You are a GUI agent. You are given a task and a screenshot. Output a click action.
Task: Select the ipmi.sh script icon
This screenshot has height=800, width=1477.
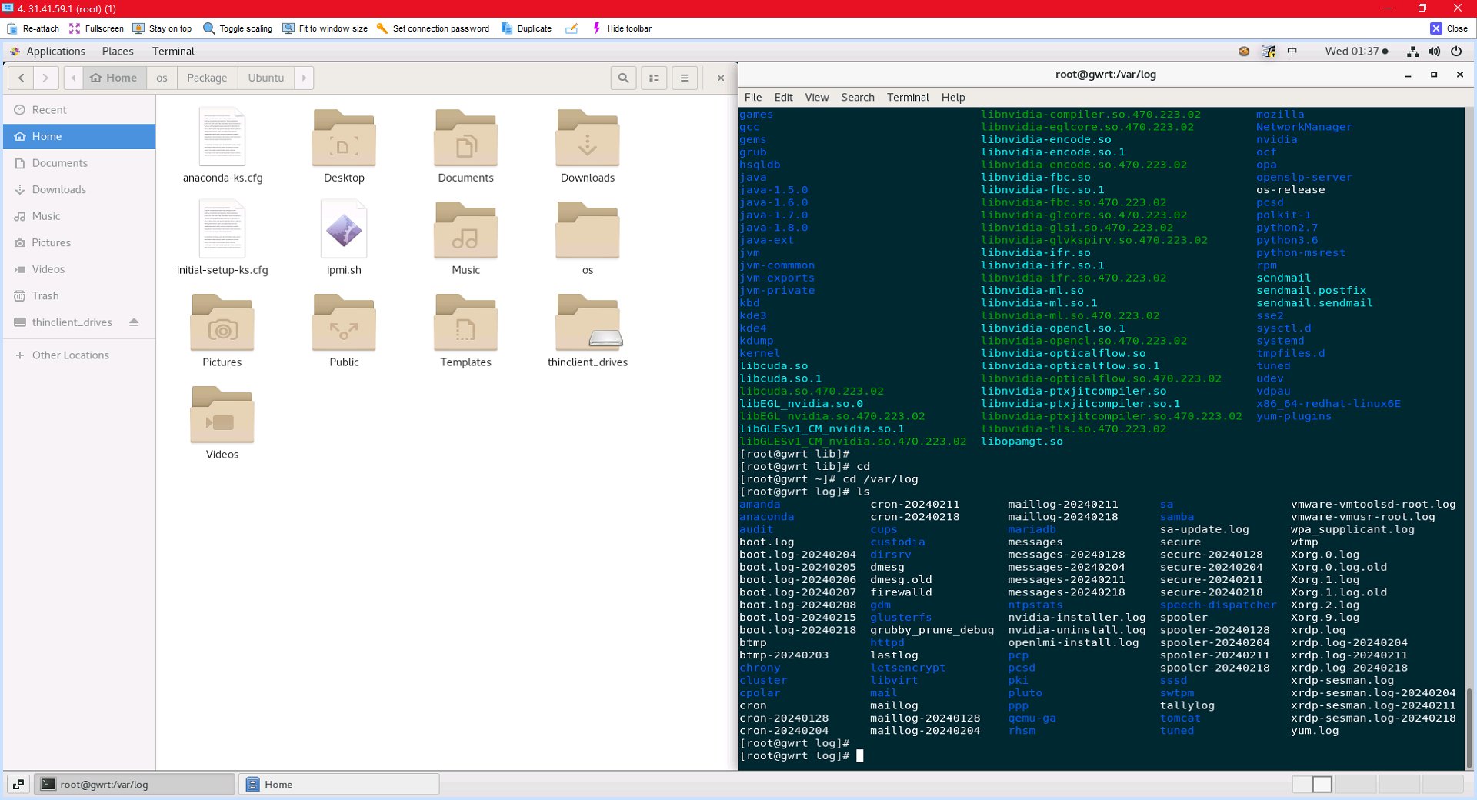coord(344,229)
